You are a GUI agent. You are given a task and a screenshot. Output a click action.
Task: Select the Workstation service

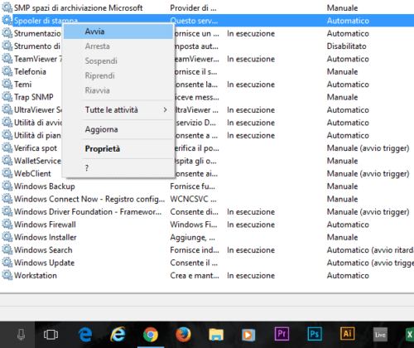36,275
